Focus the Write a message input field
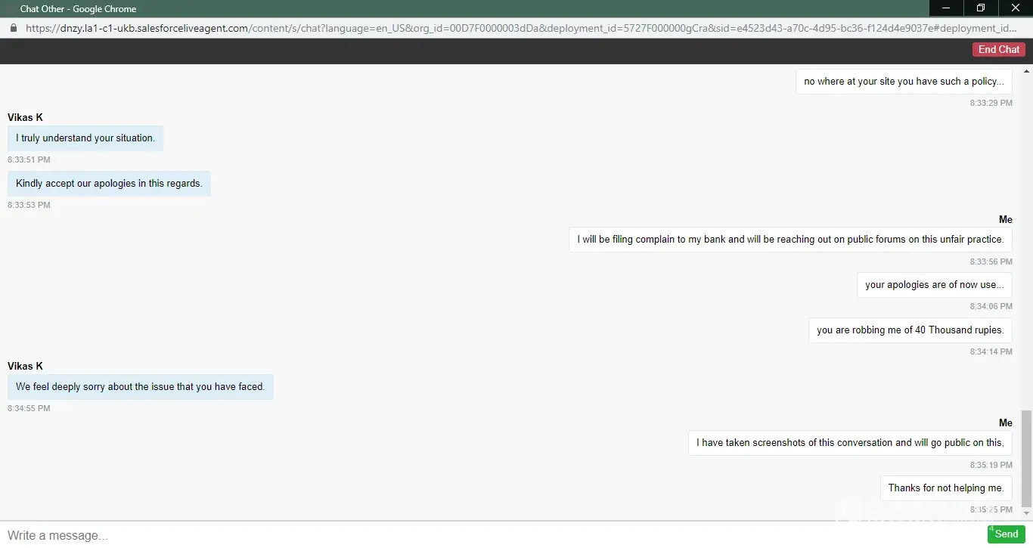Viewport: 1033px width, 548px height. [x=492, y=534]
